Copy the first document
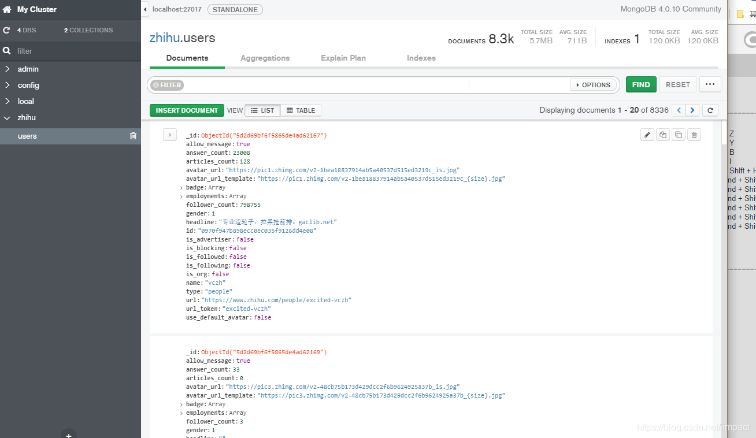 (663, 135)
